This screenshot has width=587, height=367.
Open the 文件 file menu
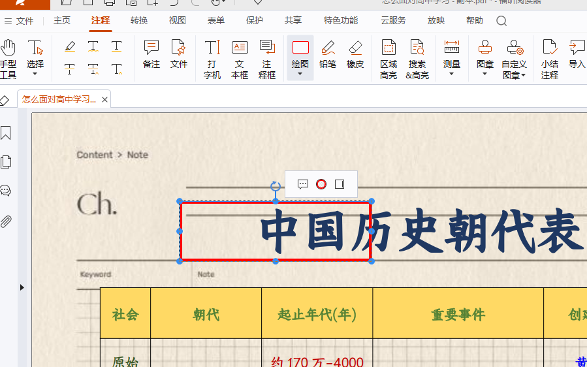(x=19, y=21)
